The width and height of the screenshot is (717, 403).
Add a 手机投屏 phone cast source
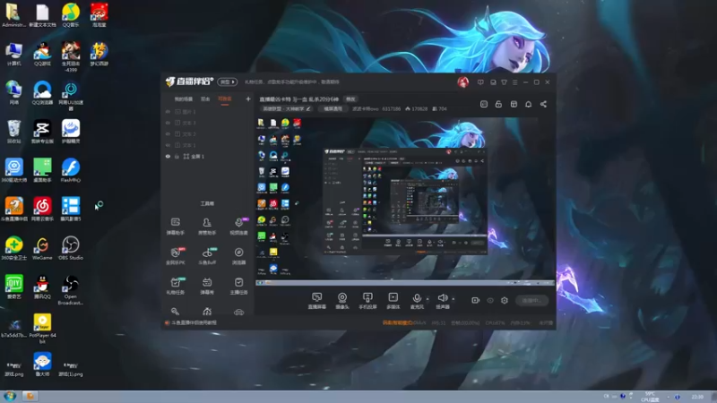pyautogui.click(x=367, y=301)
